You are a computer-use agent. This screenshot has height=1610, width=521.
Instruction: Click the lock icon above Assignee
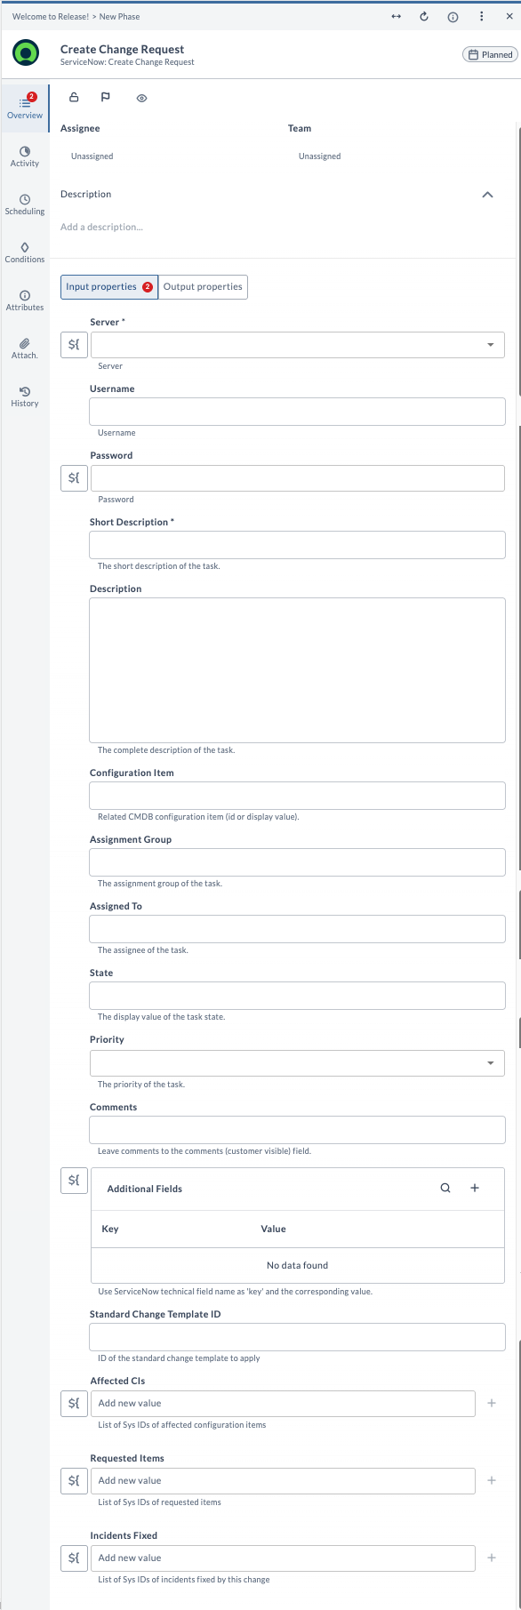[74, 97]
